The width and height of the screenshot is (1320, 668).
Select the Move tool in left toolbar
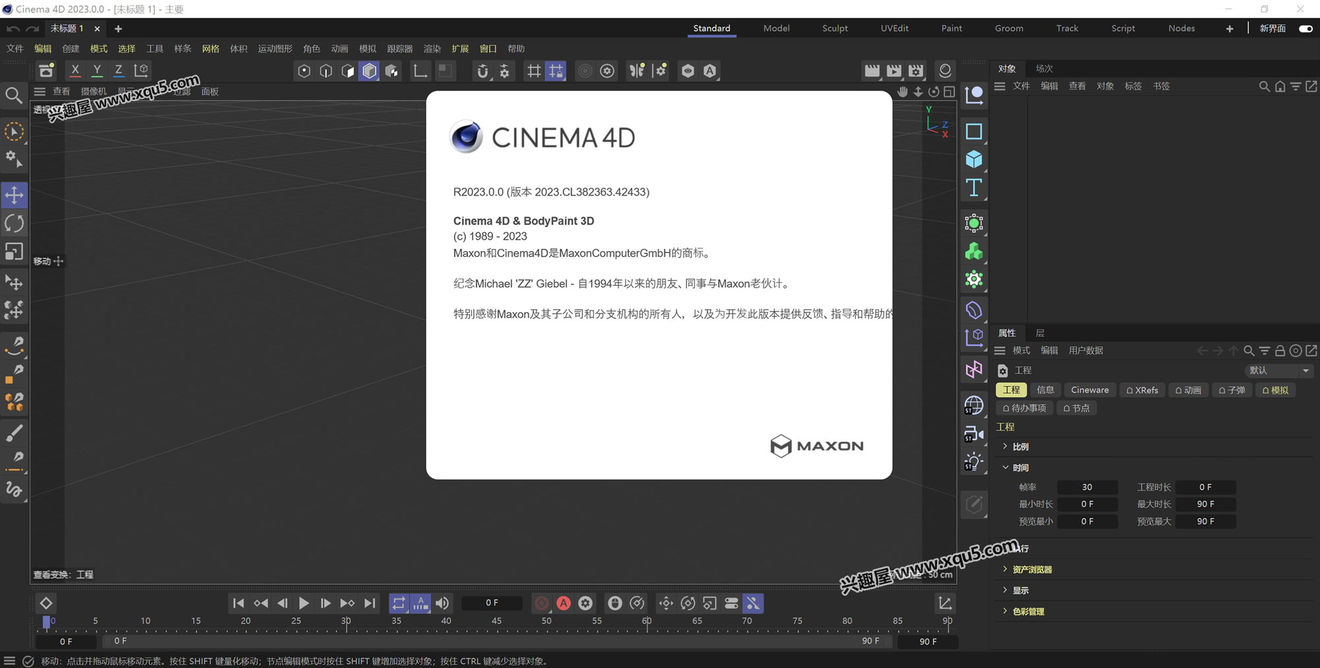pos(14,195)
